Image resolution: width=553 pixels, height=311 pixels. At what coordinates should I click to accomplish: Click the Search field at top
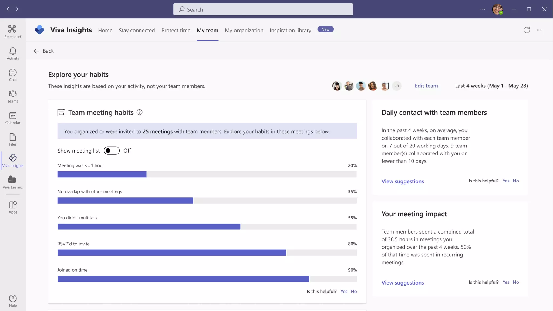[263, 9]
